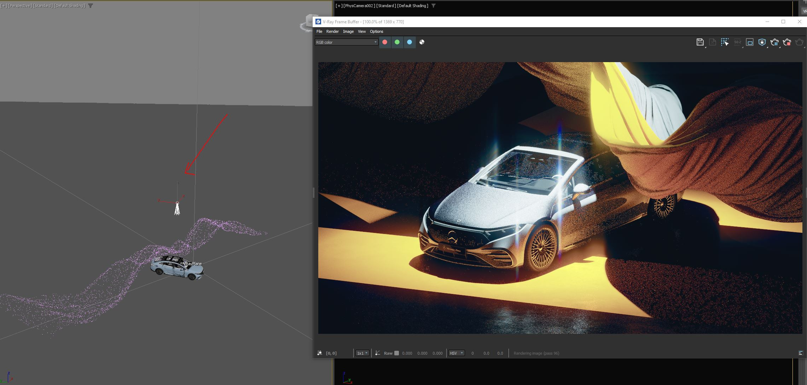Click the layers panel toggle at bottom right
Viewport: 807px width, 385px height.
tap(801, 353)
